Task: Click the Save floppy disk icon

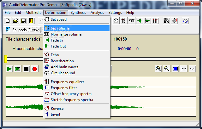Action: click(x=23, y=21)
